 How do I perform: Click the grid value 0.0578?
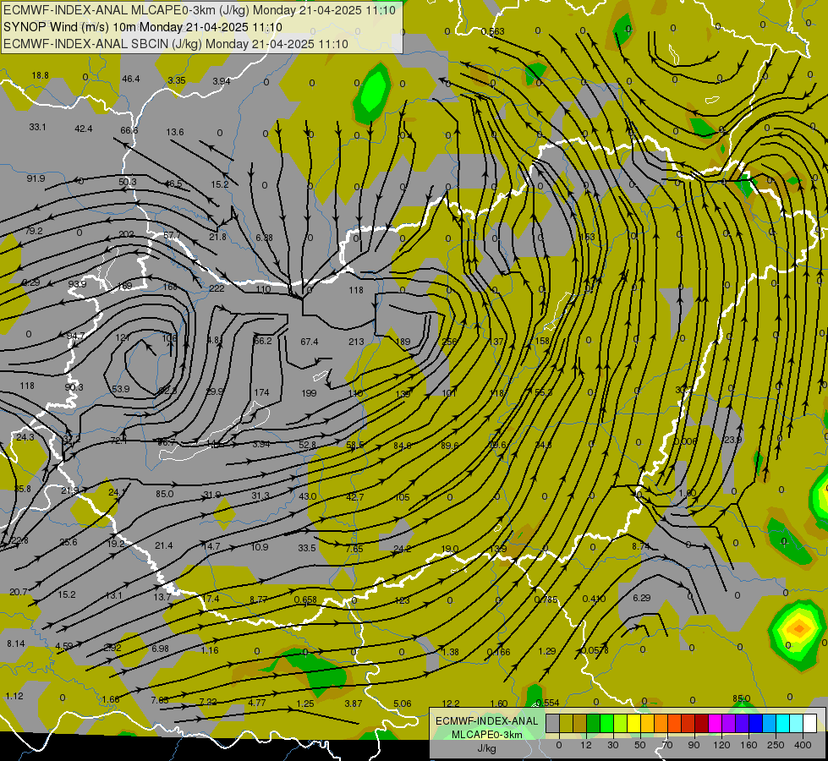595,650
